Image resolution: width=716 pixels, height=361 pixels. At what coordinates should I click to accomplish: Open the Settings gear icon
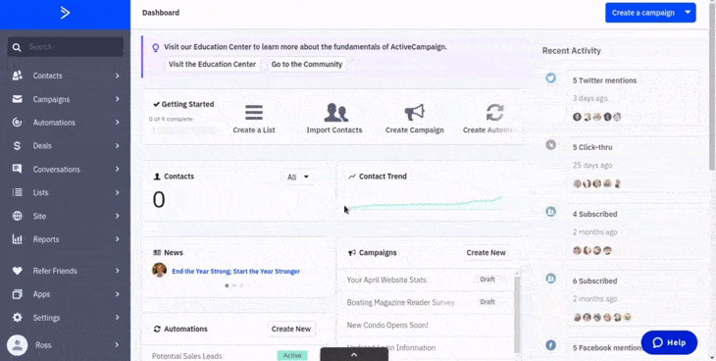pos(18,317)
